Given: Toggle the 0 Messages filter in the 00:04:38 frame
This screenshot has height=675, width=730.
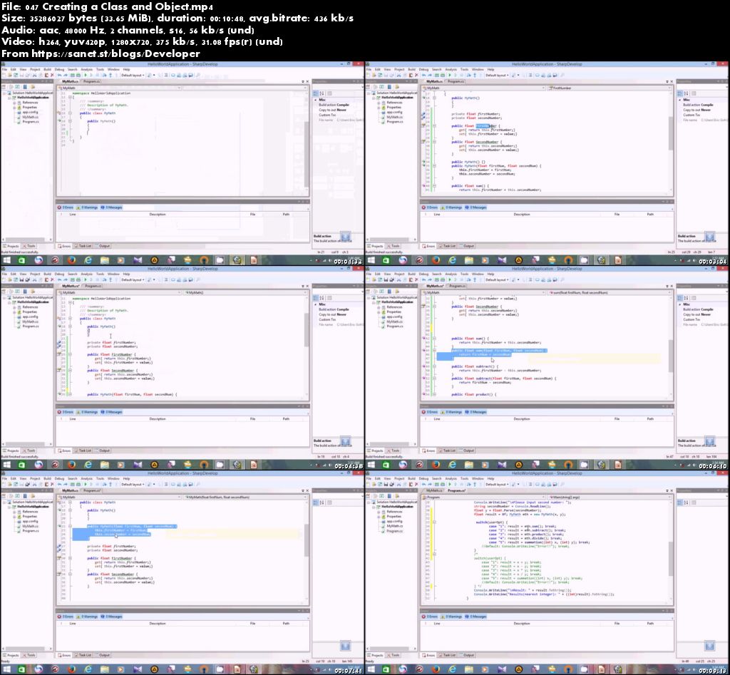Looking at the screenshot, I should 112,412.
